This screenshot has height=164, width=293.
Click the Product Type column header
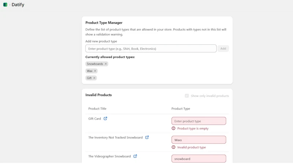point(181,109)
